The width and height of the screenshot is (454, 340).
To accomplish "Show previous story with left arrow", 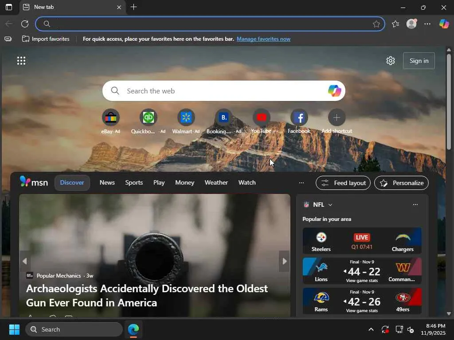I will coord(25,261).
